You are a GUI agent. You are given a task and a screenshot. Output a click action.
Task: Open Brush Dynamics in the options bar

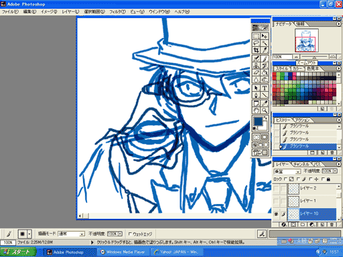tap(262, 234)
